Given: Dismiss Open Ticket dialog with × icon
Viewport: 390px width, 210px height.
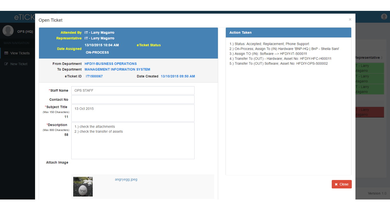Looking at the screenshot, I should [x=350, y=20].
